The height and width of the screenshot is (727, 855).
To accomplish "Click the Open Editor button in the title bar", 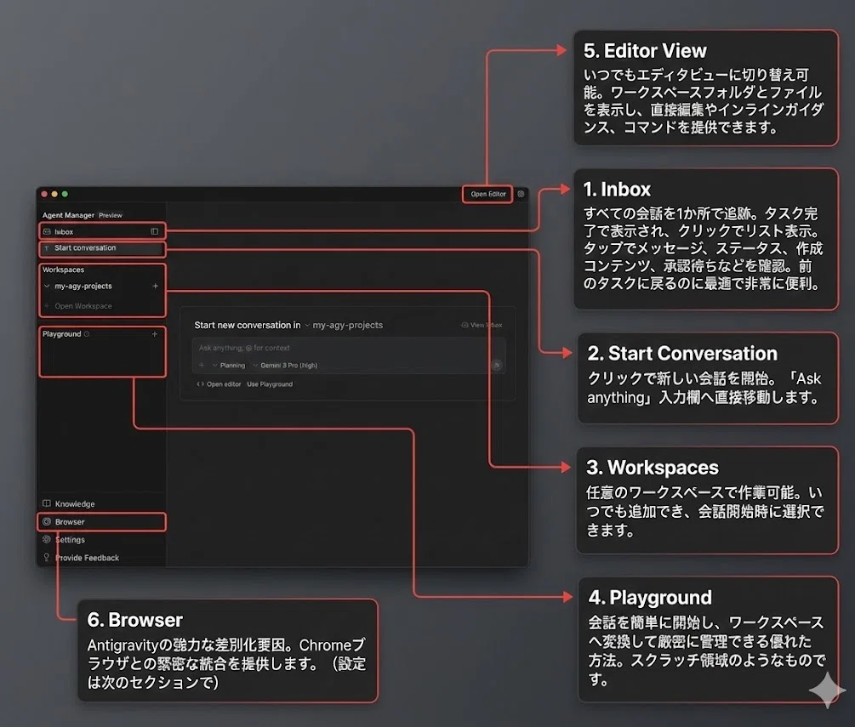I will pos(488,194).
